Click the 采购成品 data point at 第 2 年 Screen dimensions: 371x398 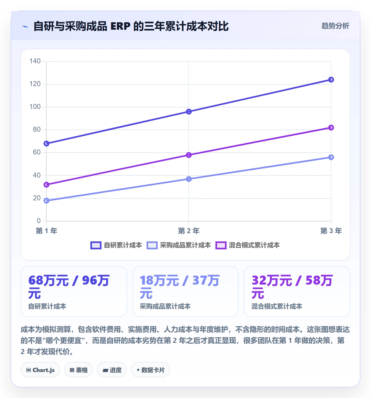(x=189, y=179)
